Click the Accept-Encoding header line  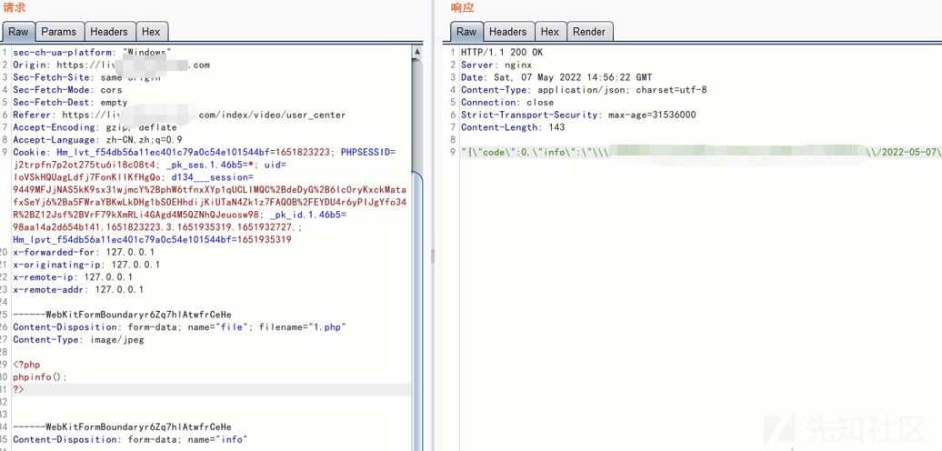95,127
